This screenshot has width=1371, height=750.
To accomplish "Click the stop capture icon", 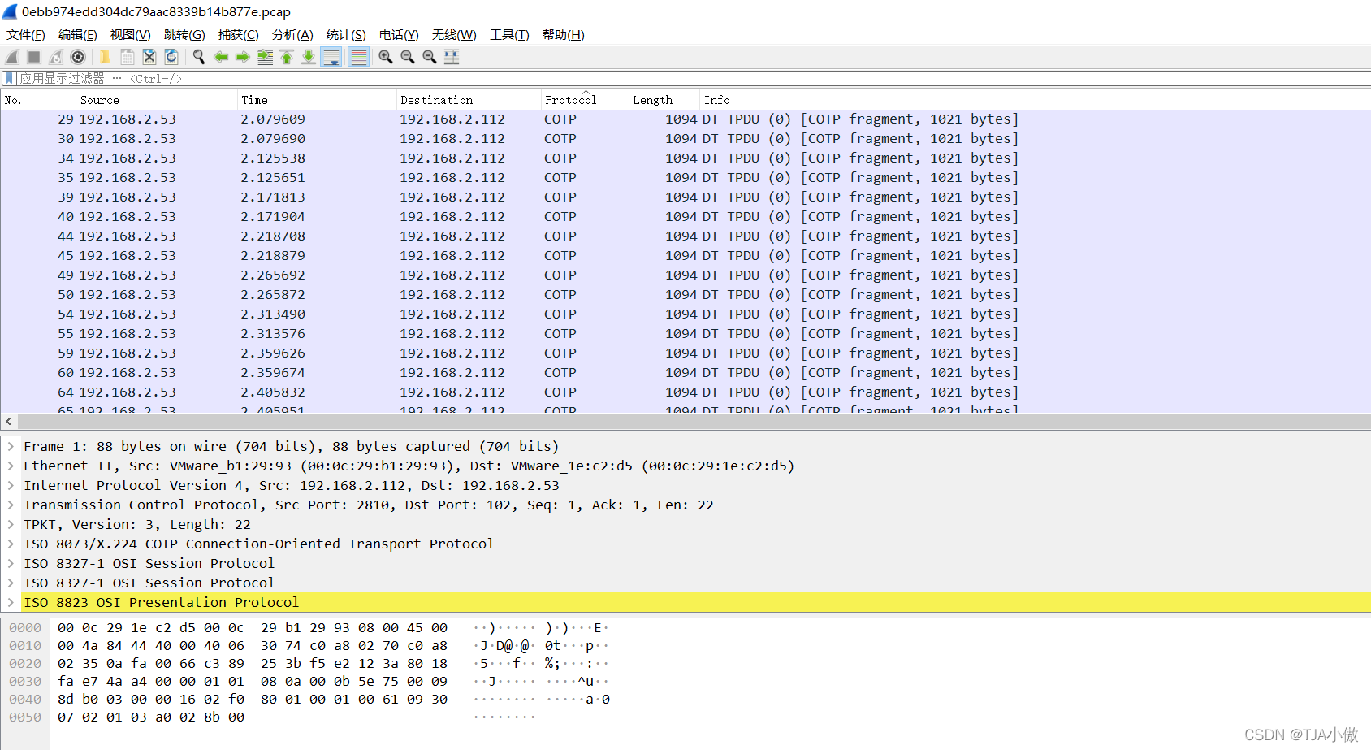I will (x=33, y=57).
